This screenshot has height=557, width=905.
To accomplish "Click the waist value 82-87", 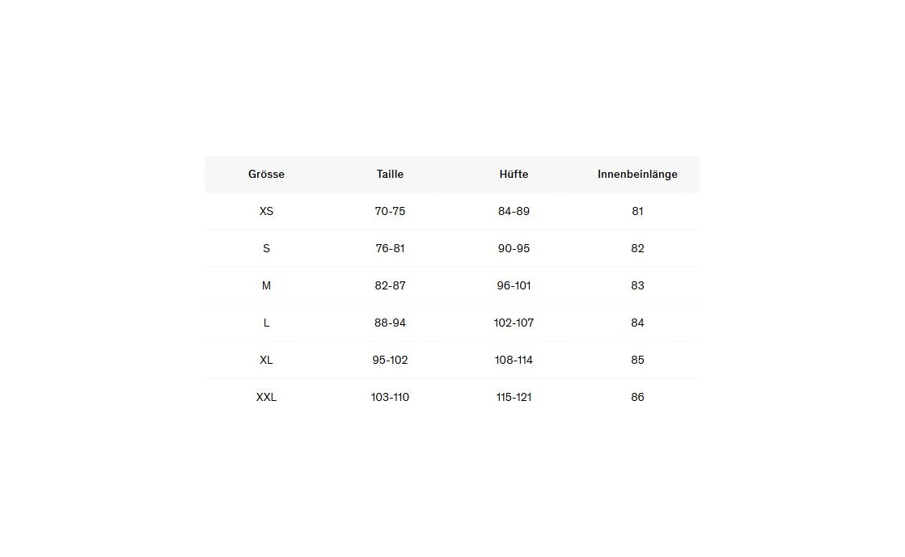I will point(390,285).
